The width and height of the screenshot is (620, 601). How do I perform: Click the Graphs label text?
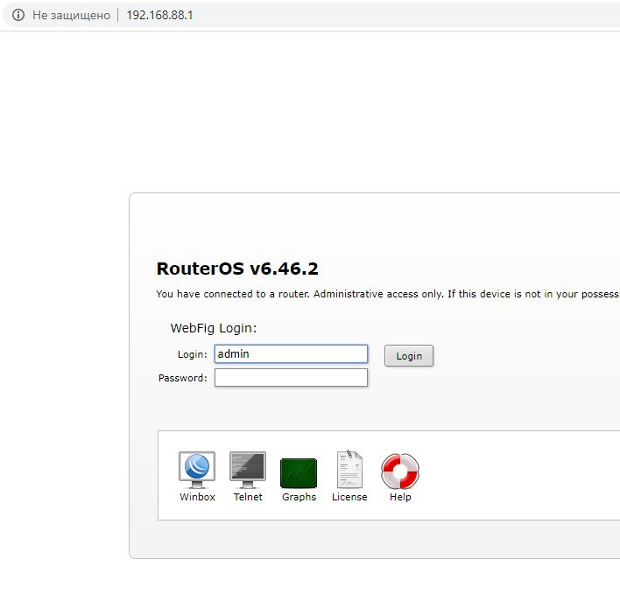click(x=299, y=497)
